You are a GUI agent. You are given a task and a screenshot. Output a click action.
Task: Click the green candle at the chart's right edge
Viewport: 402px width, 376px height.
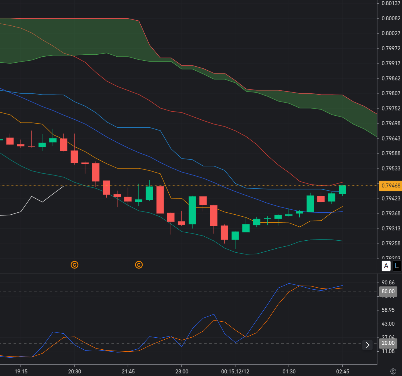click(x=342, y=189)
